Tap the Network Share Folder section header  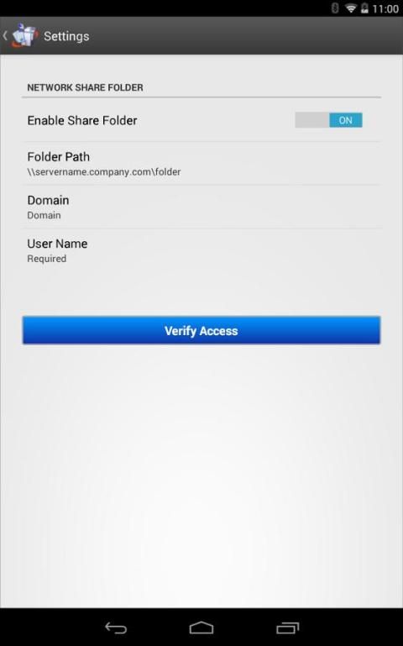click(x=85, y=87)
